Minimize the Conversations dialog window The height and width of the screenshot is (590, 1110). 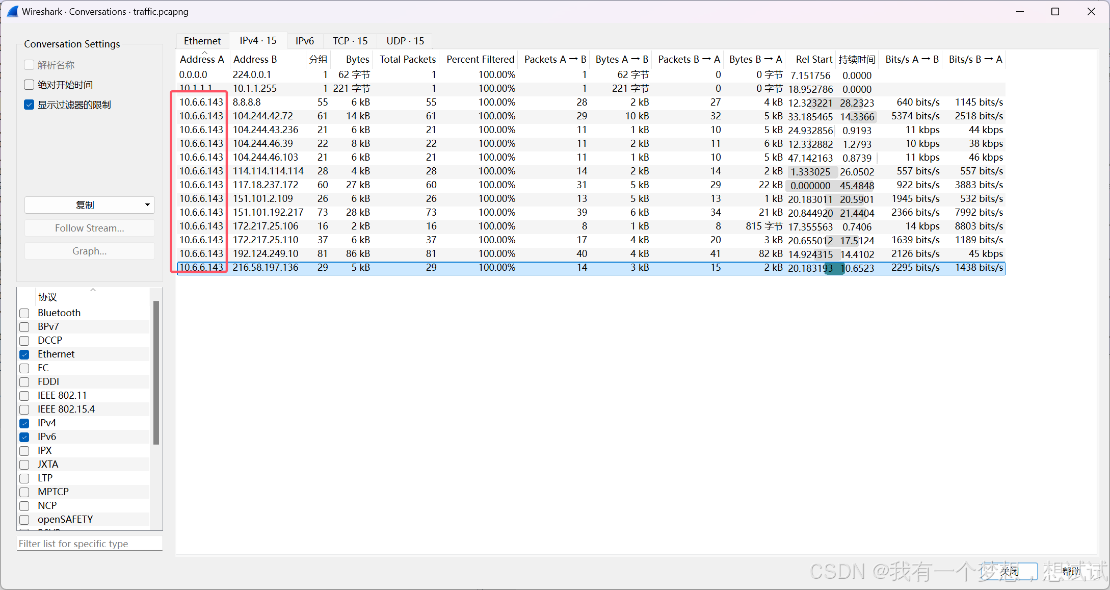pos(1020,11)
